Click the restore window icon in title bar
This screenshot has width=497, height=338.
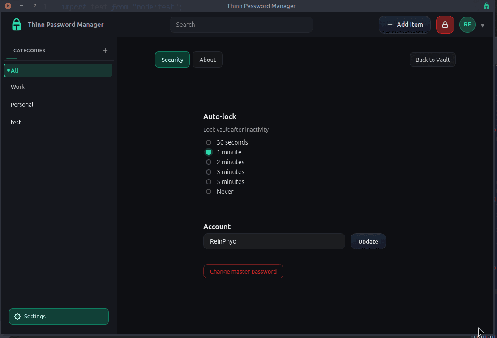coord(34,6)
